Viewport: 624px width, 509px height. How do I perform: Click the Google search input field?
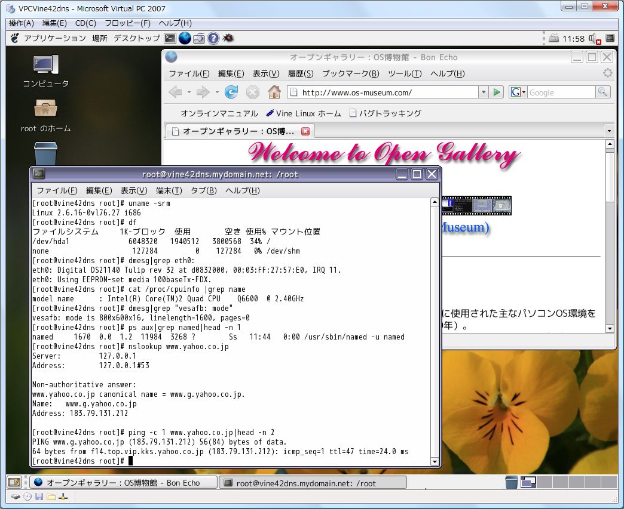pos(561,92)
